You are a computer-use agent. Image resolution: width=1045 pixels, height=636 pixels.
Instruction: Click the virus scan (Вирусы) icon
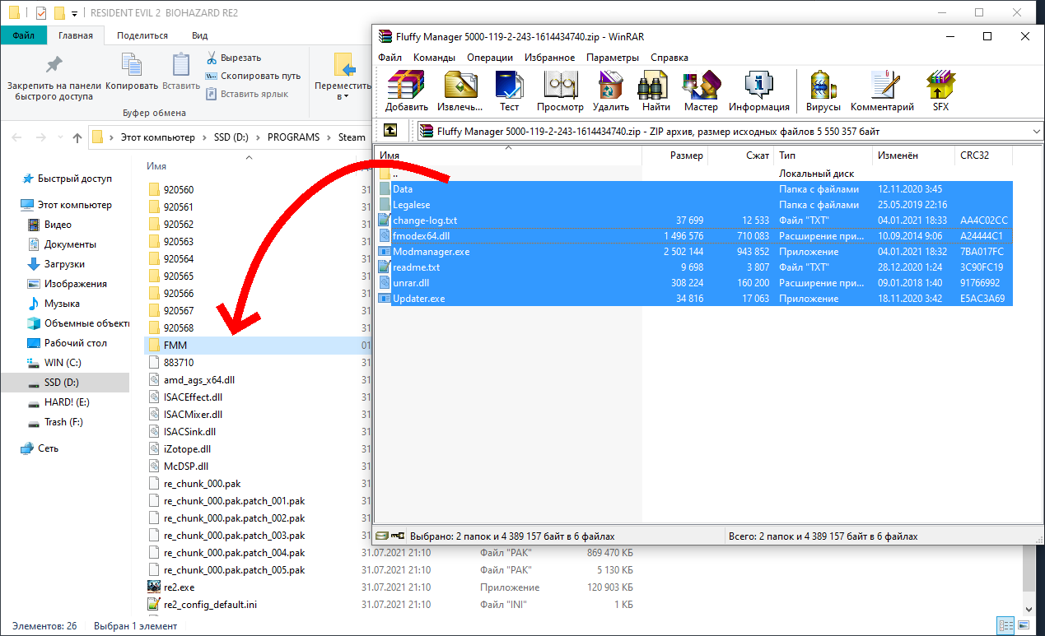[x=823, y=91]
